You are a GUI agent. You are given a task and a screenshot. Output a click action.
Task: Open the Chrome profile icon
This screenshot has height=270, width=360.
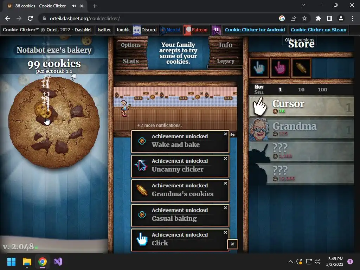(341, 18)
